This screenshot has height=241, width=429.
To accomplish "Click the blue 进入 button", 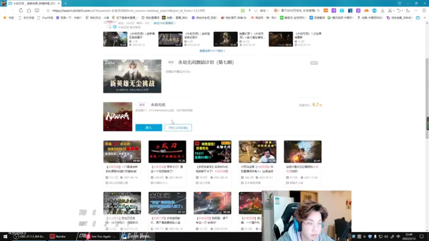I will click(x=149, y=127).
